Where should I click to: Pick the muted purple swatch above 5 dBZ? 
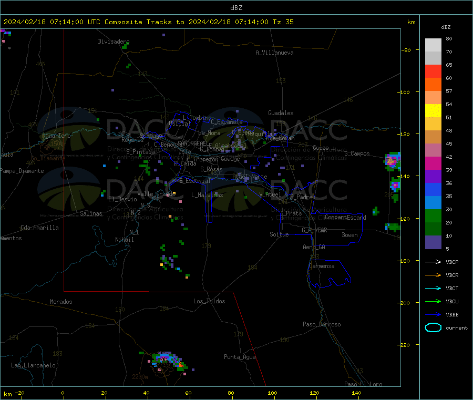433,242
